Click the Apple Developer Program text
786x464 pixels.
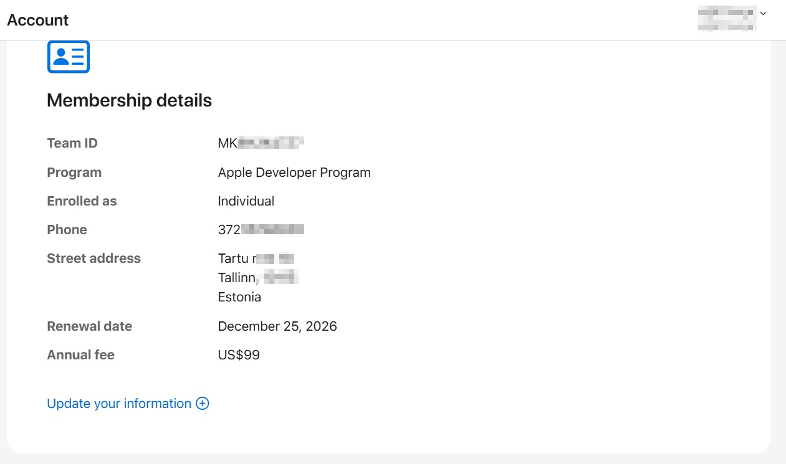click(294, 173)
